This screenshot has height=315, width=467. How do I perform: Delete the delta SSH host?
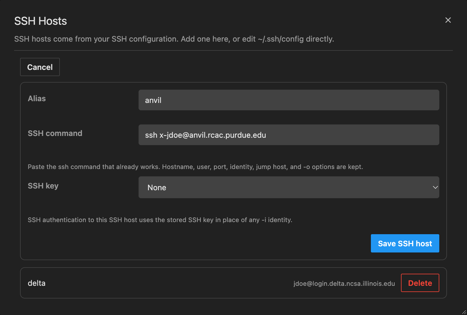tap(420, 283)
